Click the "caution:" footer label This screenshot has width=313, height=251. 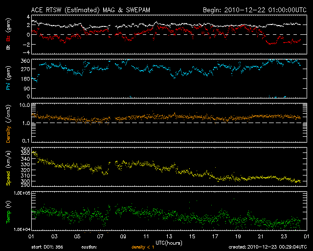point(89,247)
